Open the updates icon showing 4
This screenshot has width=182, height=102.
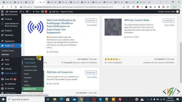point(22,12)
